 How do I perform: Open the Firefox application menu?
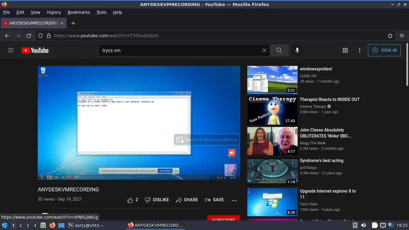402,36
